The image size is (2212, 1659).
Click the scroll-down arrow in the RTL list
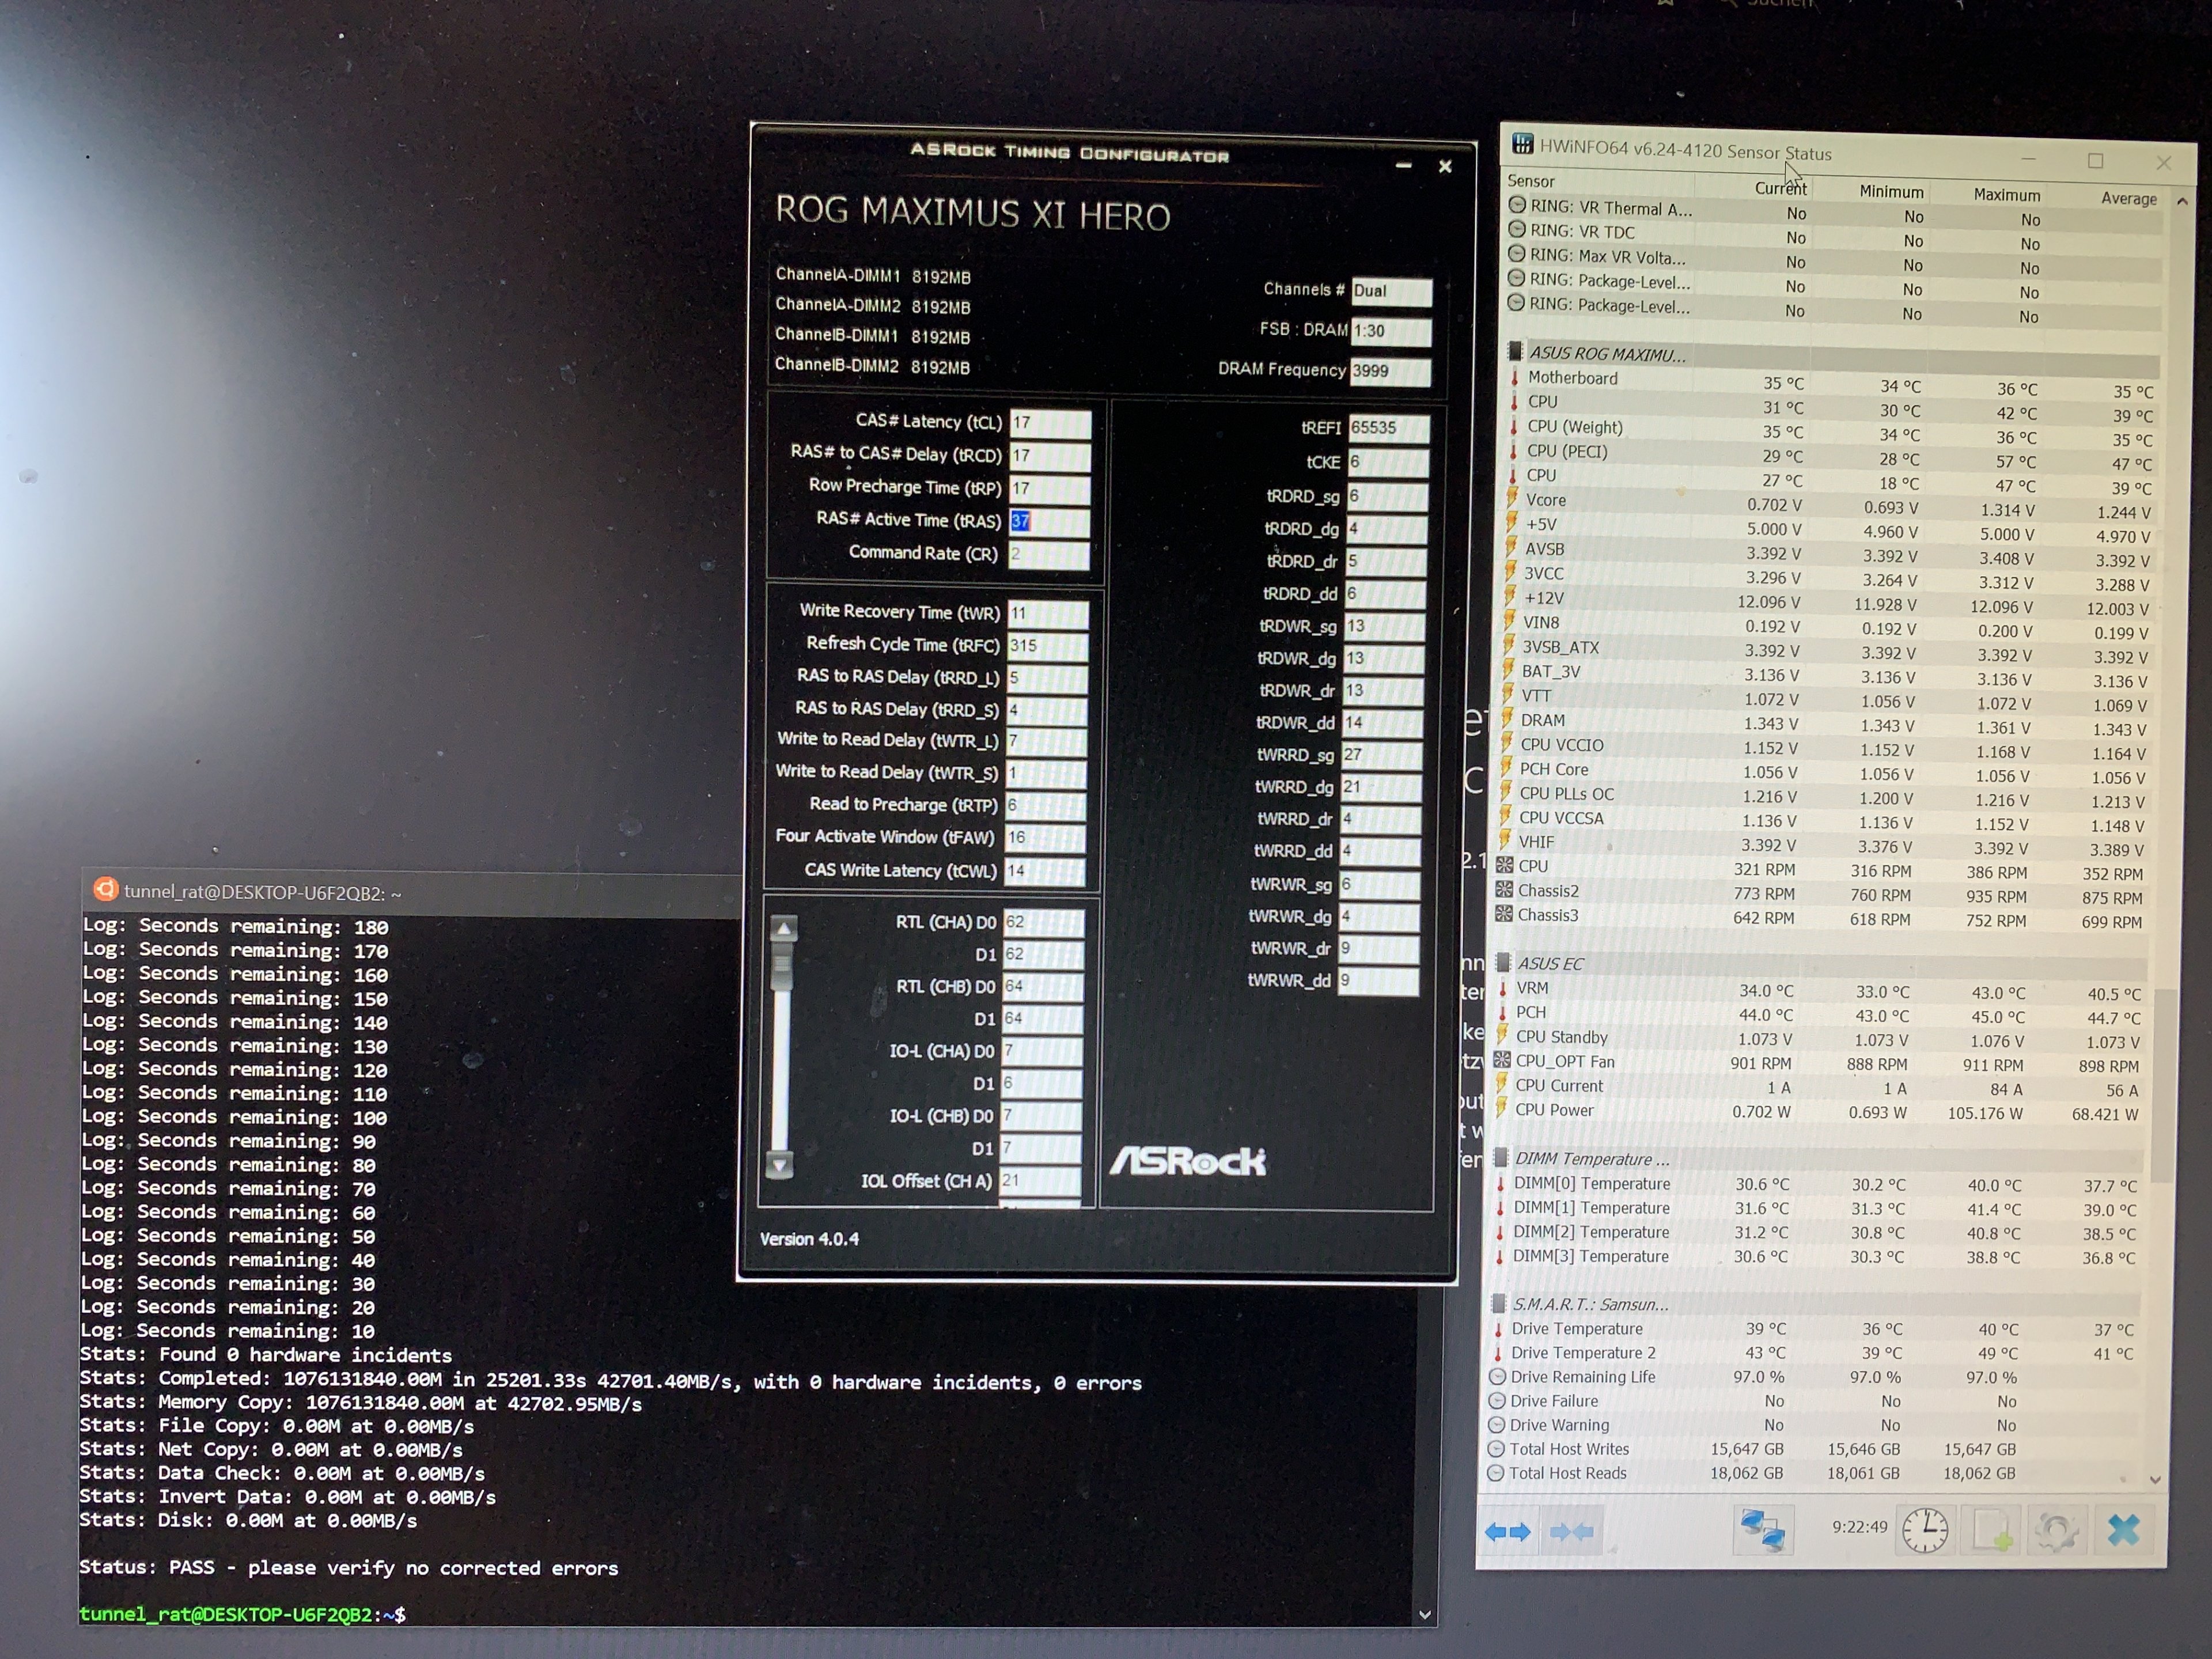pos(781,1164)
